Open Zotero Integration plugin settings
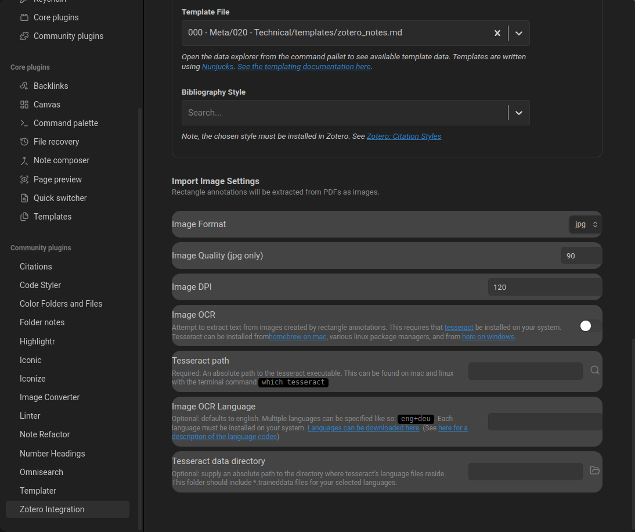The width and height of the screenshot is (635, 532). pyautogui.click(x=52, y=509)
